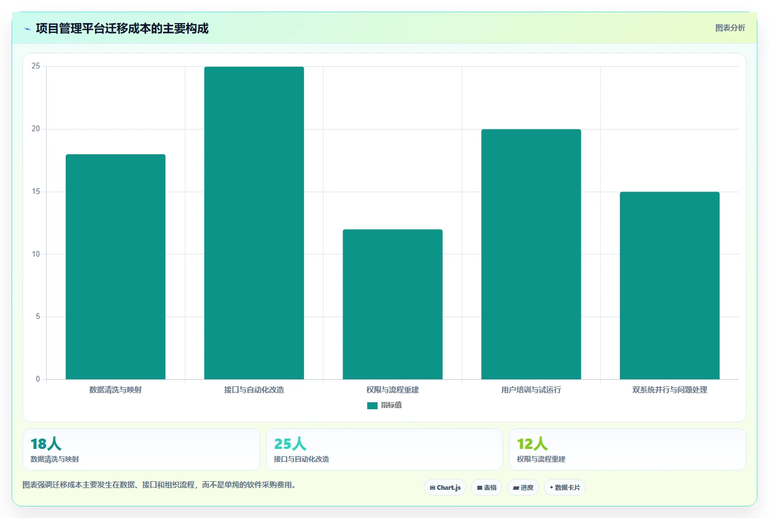Click the y-axis value 15
The image size is (769, 518).
(36, 192)
